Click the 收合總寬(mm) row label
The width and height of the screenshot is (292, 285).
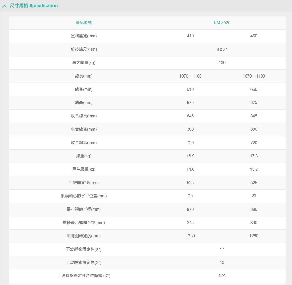[84, 129]
